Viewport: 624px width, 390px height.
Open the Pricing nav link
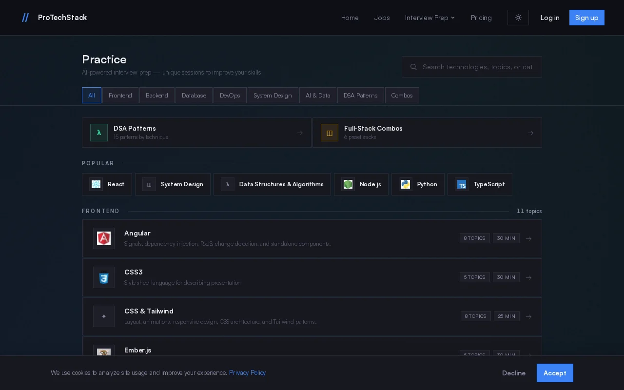point(481,18)
